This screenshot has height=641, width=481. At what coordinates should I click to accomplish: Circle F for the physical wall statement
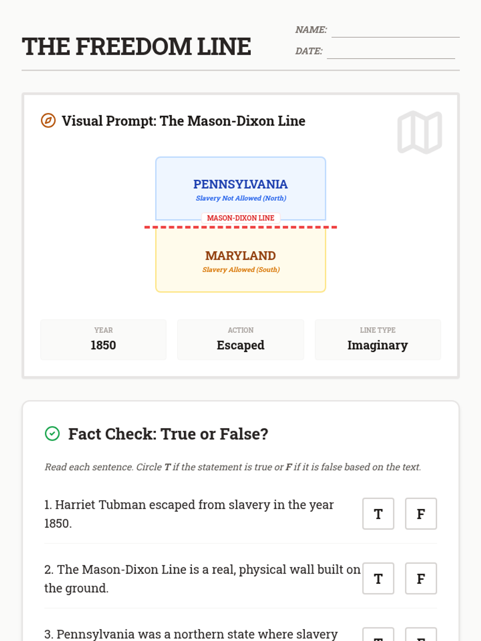[x=420, y=579]
